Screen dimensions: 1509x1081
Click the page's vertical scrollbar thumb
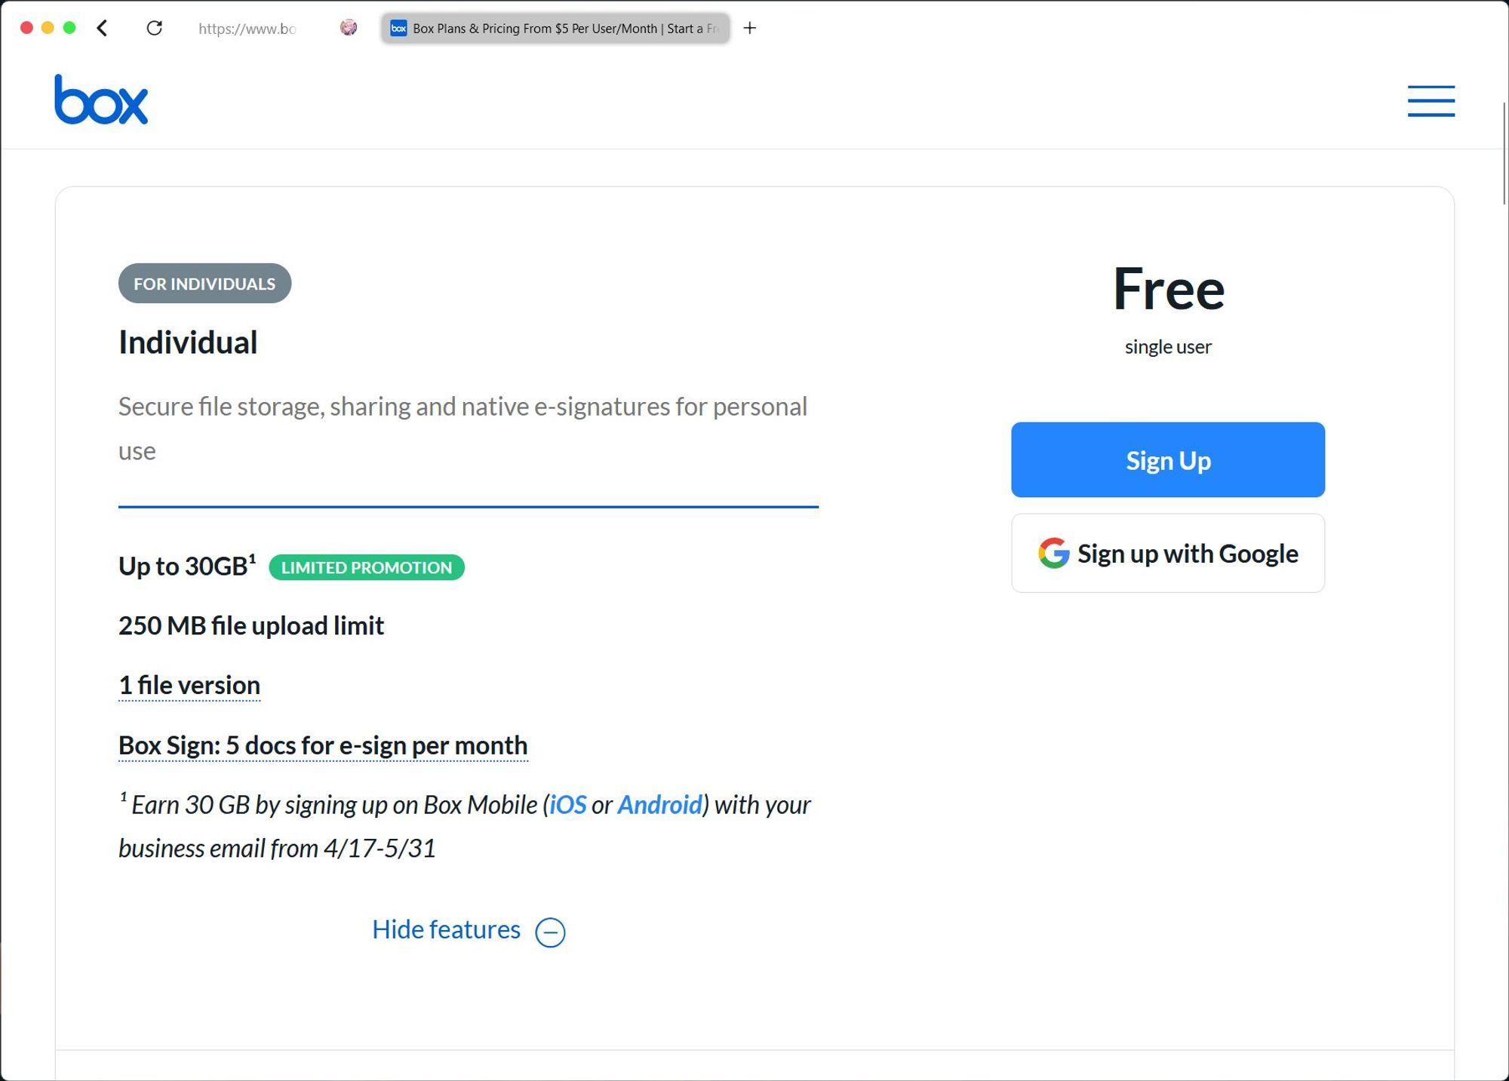point(1505,154)
